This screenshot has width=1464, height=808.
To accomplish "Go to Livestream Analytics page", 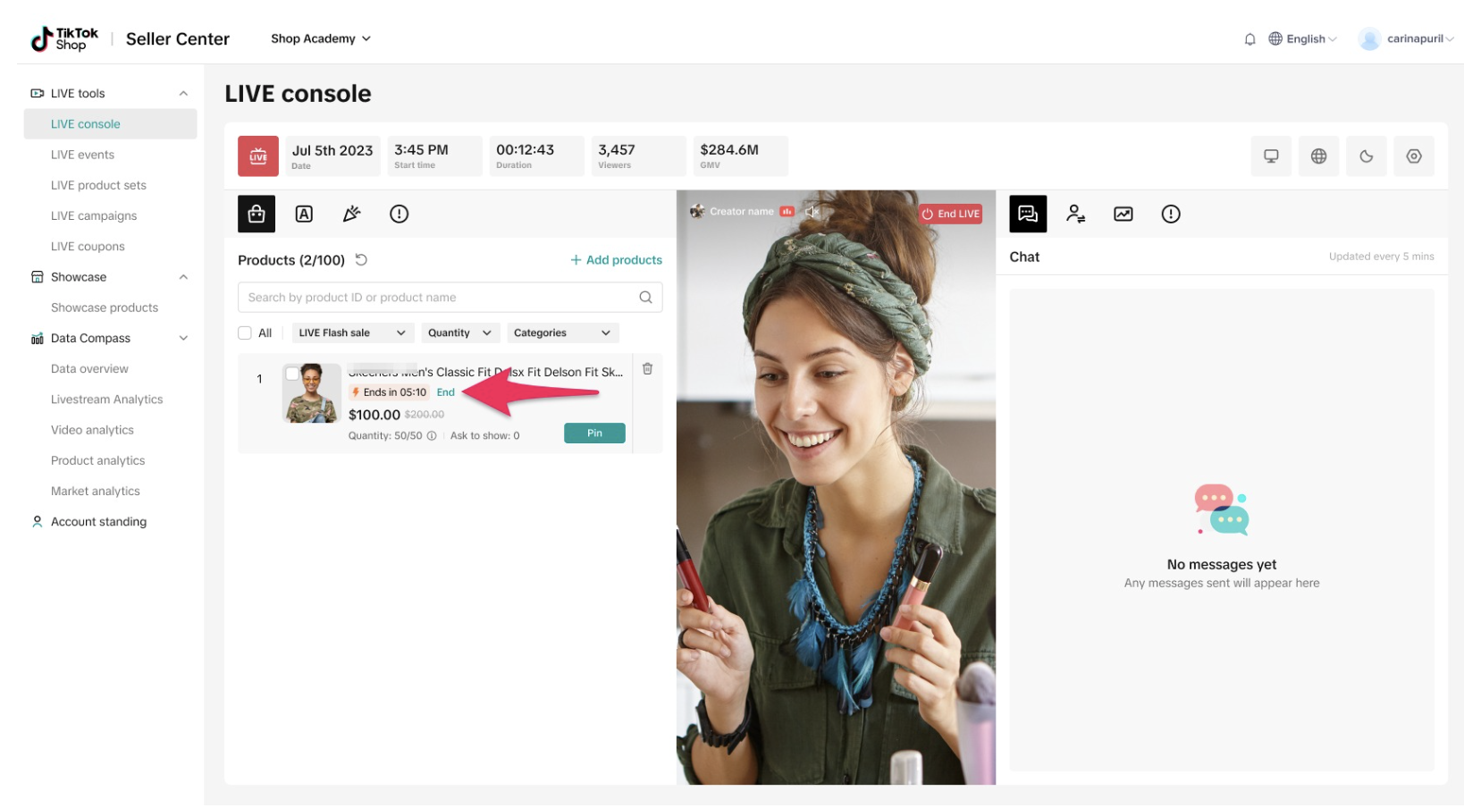I will click(106, 400).
